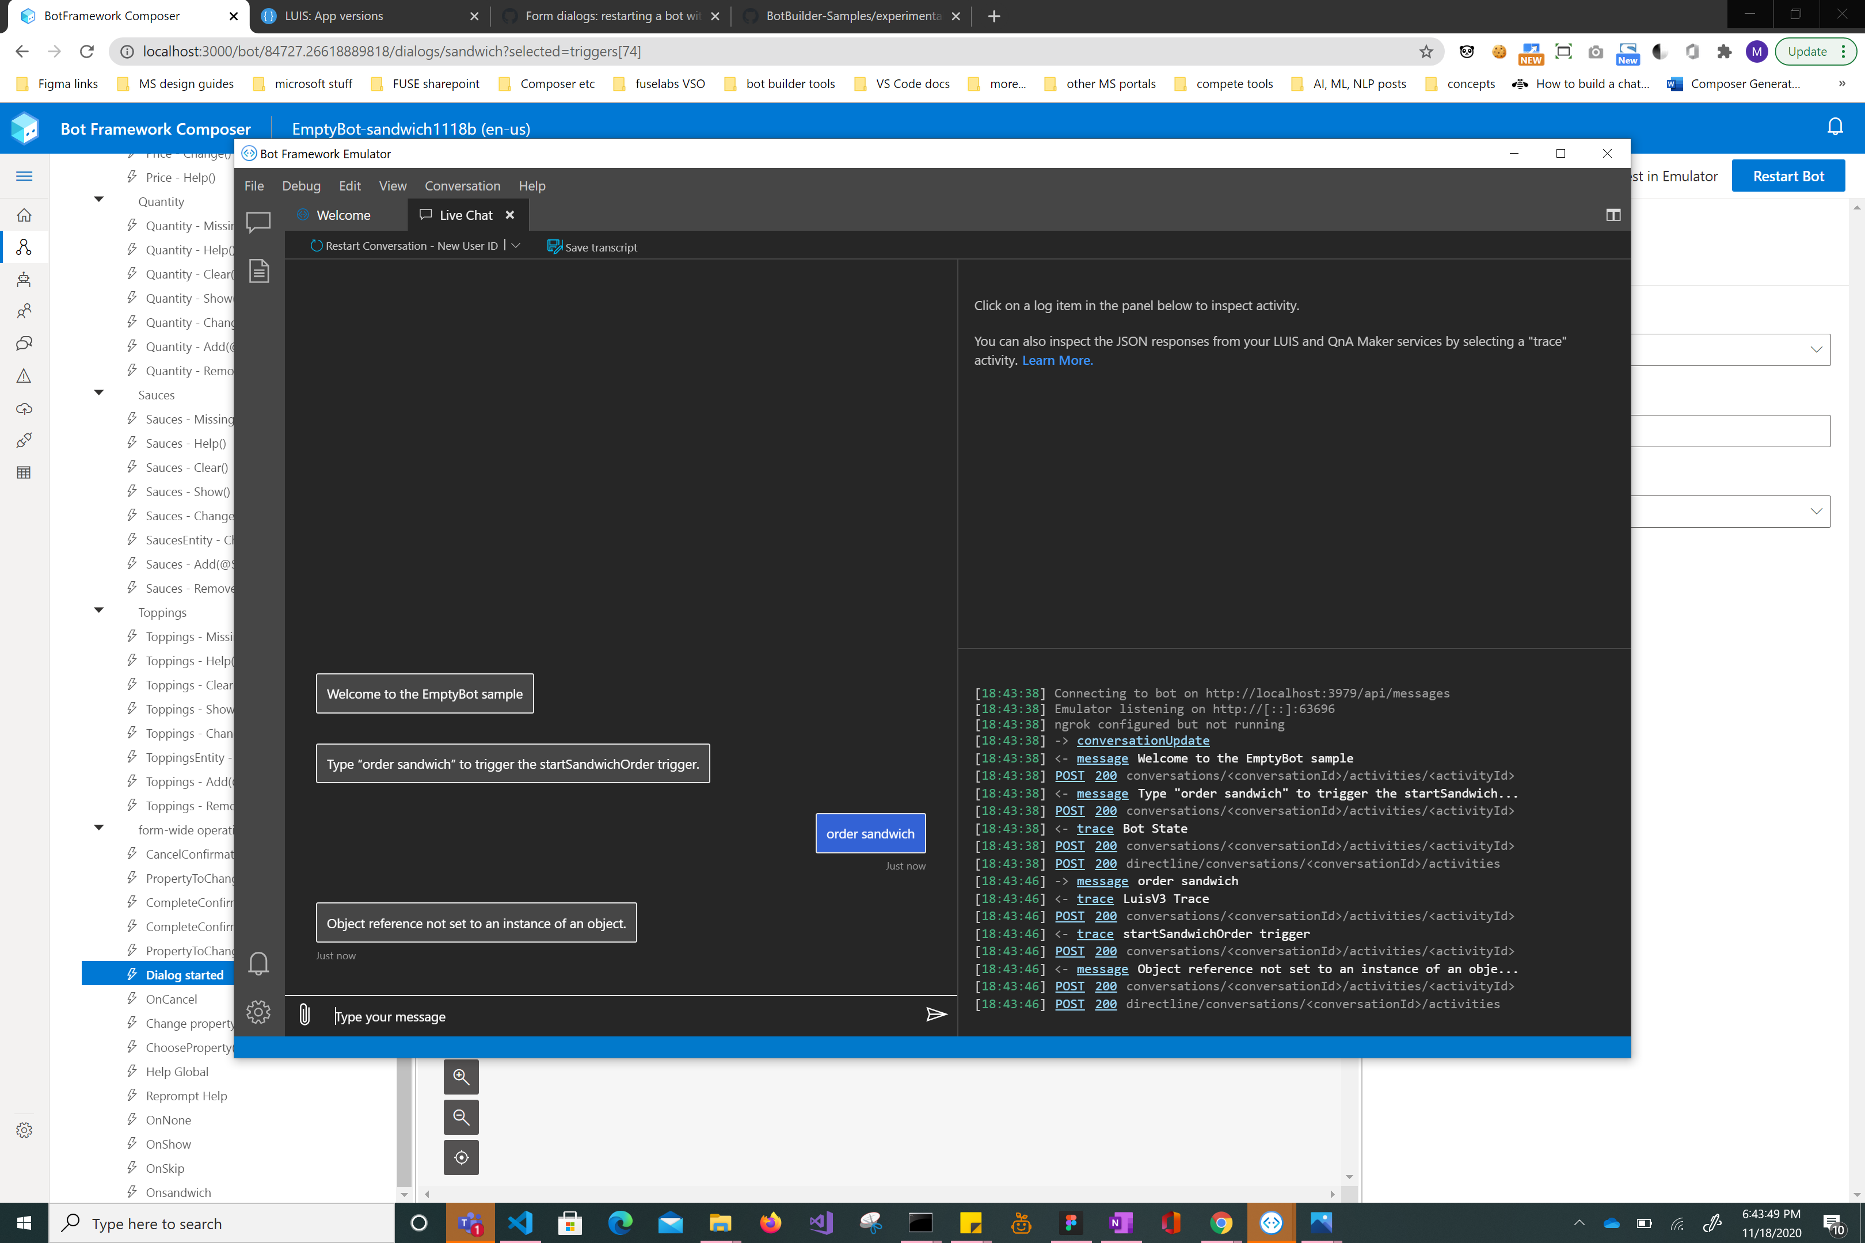The image size is (1865, 1243).
Task: Collapse the Sauces section chevron
Action: coord(98,392)
